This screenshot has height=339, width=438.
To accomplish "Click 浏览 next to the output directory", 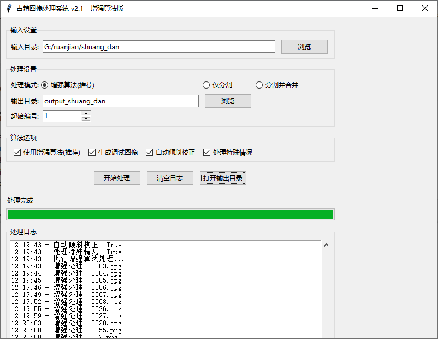I will click(228, 101).
